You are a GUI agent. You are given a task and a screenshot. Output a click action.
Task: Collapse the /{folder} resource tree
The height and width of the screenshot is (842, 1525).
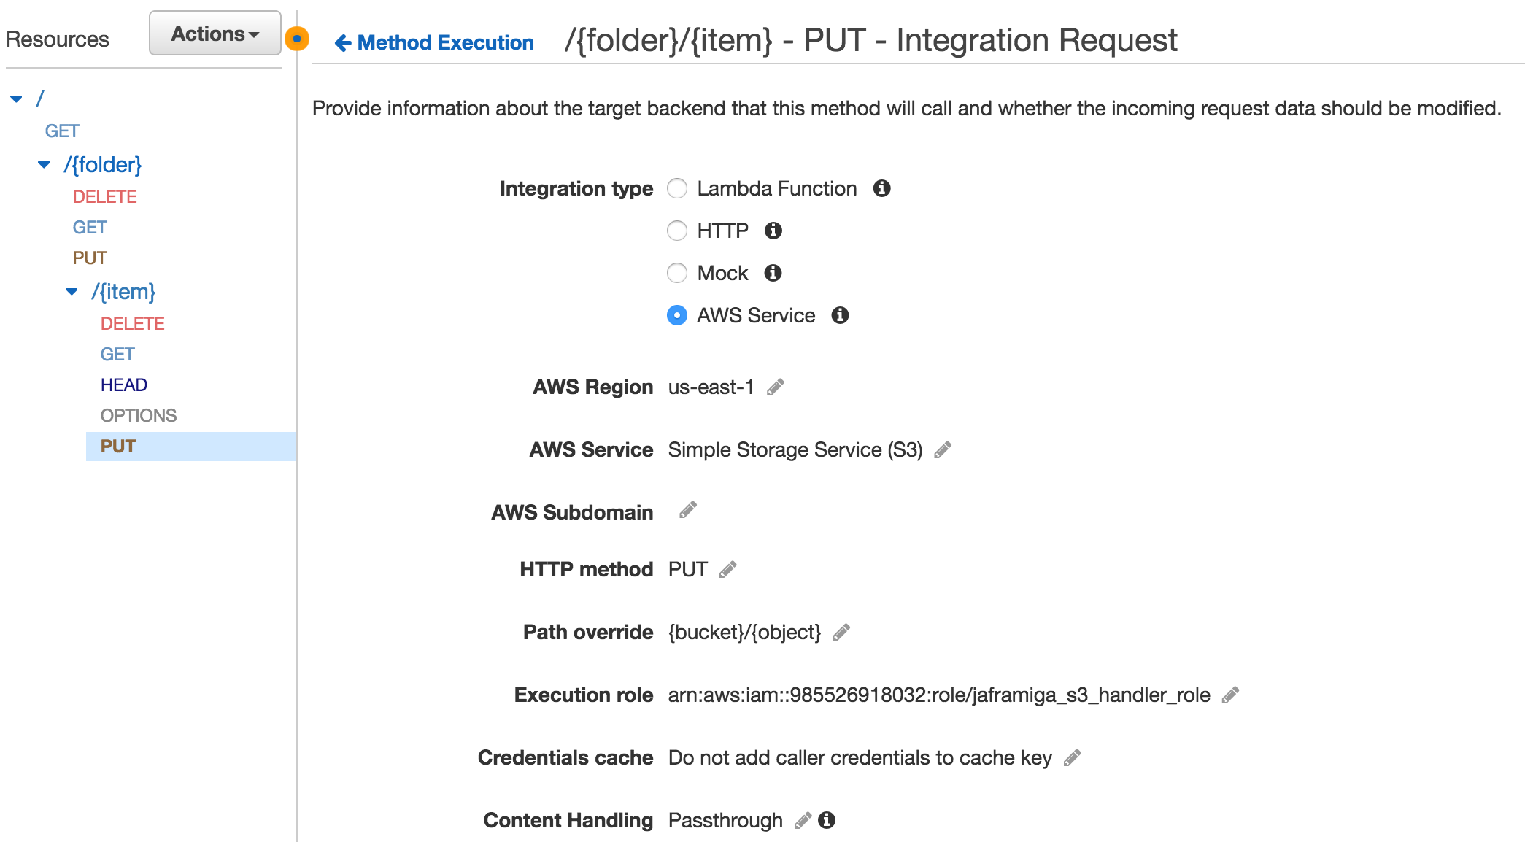point(45,165)
